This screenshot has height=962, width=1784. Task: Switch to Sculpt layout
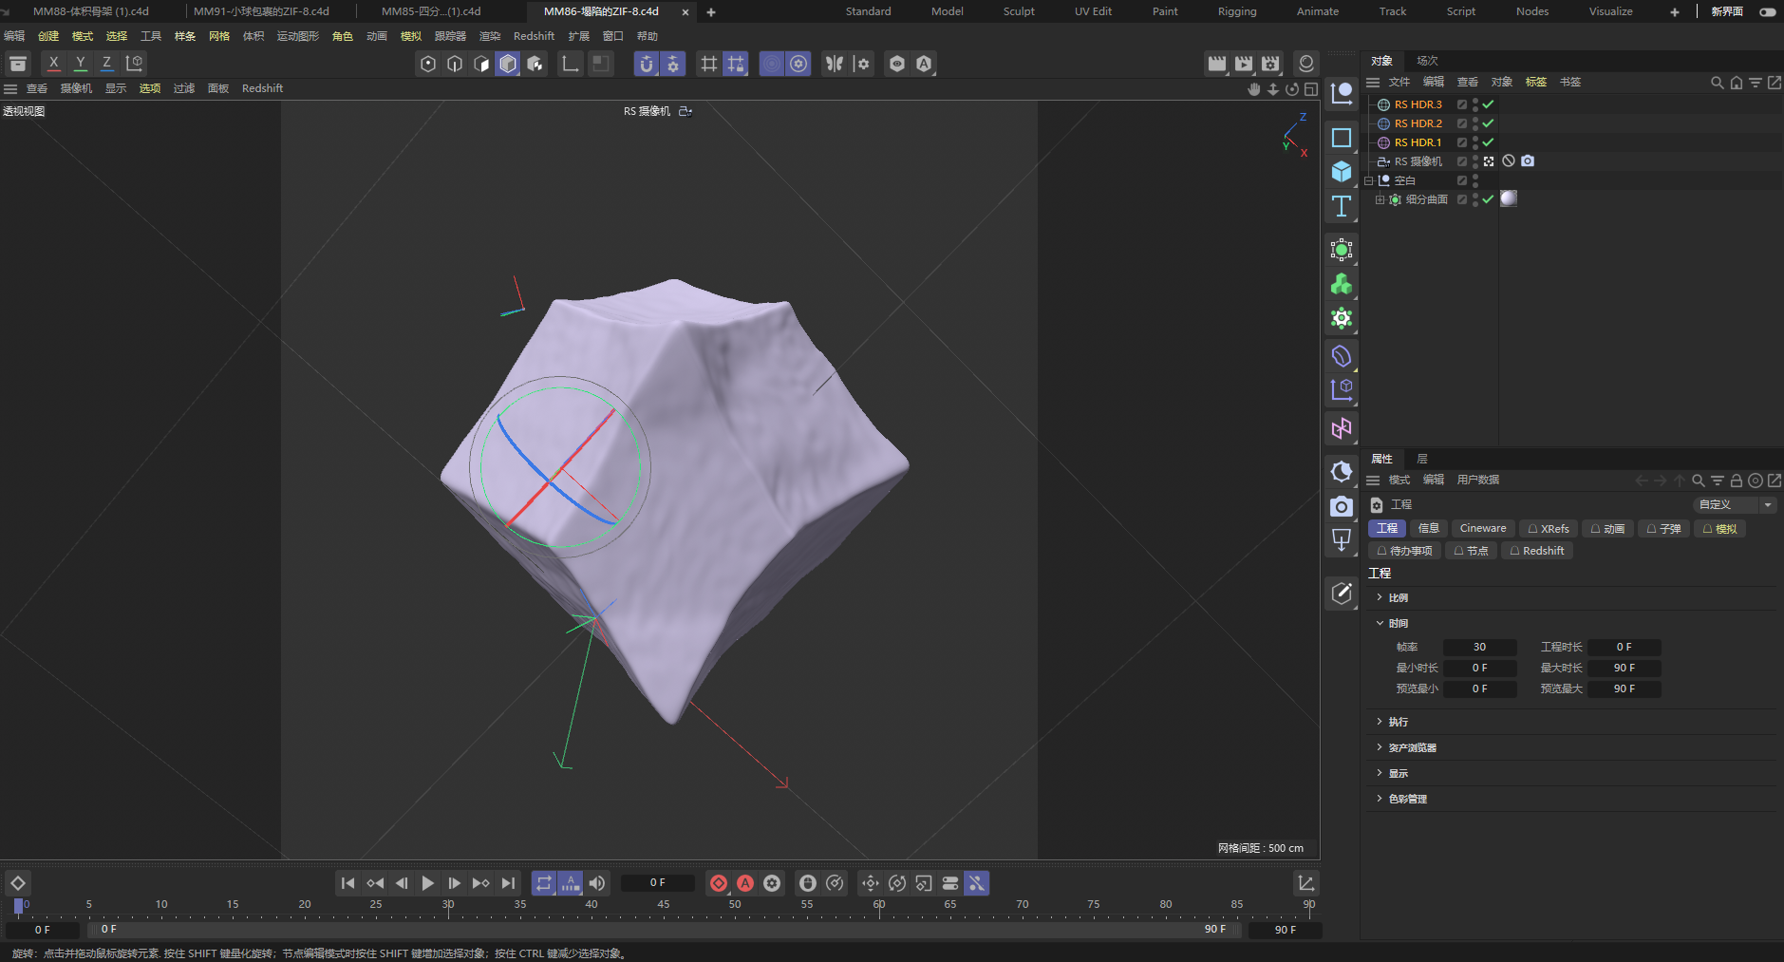point(1019,11)
